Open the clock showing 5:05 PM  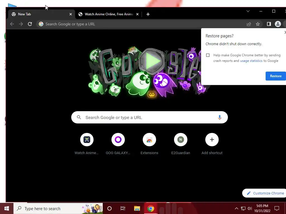pyautogui.click(x=262, y=208)
